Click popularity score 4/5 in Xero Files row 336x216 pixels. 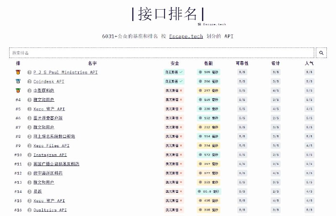coord(309,146)
